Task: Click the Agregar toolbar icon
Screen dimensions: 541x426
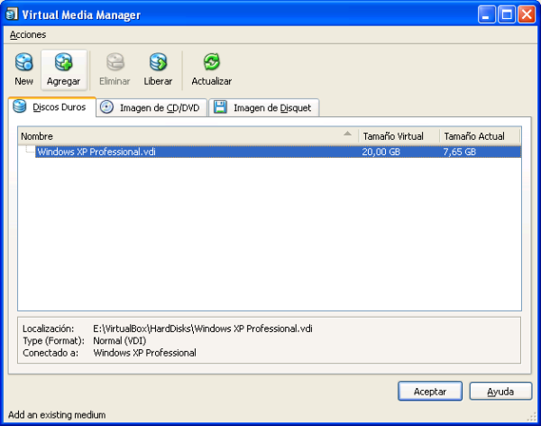Action: click(63, 63)
